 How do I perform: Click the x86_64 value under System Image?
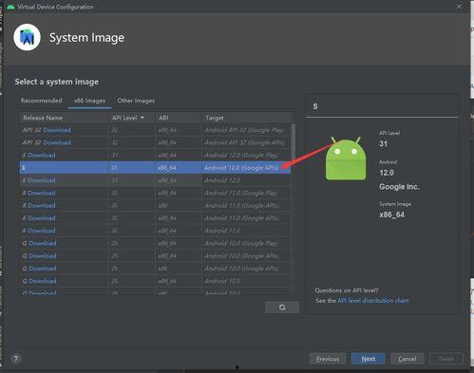point(391,214)
